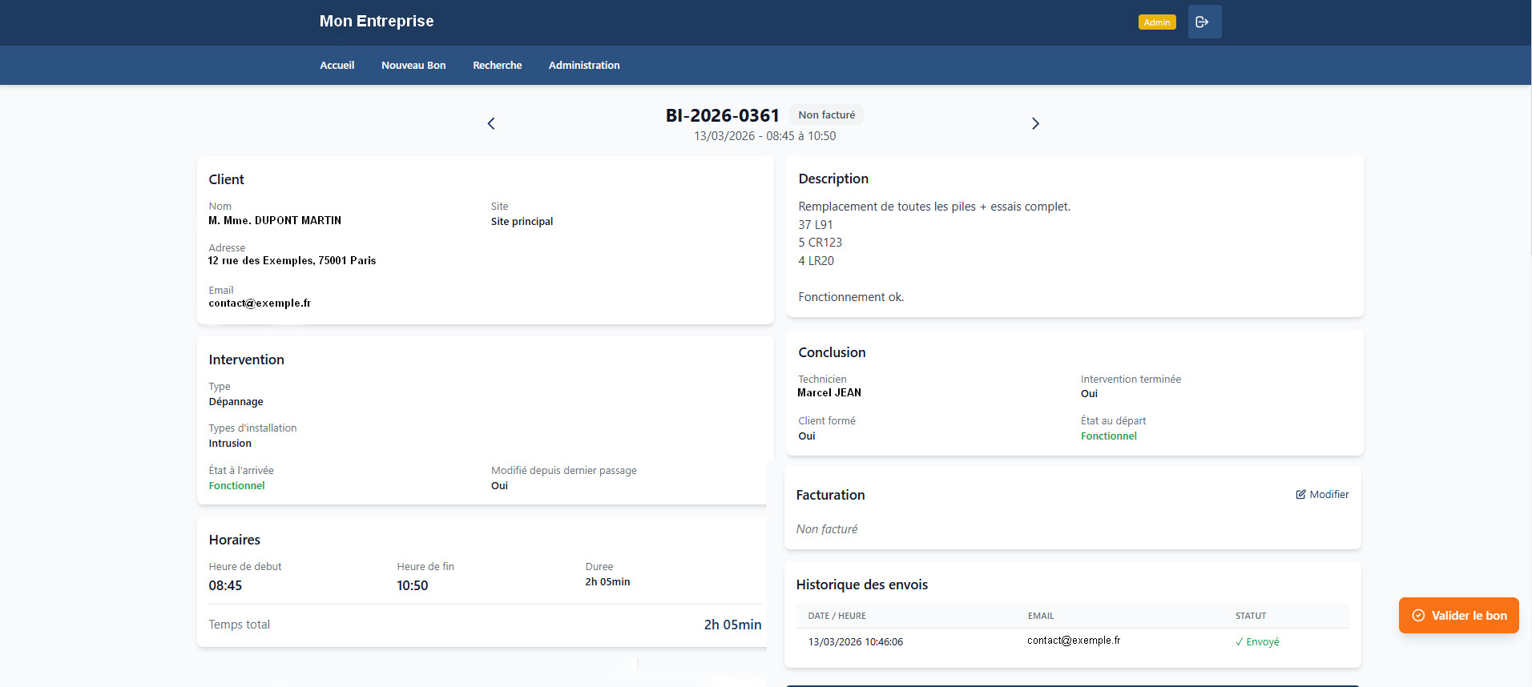
Task: Click the email in Historique des envois row
Action: click(1074, 641)
